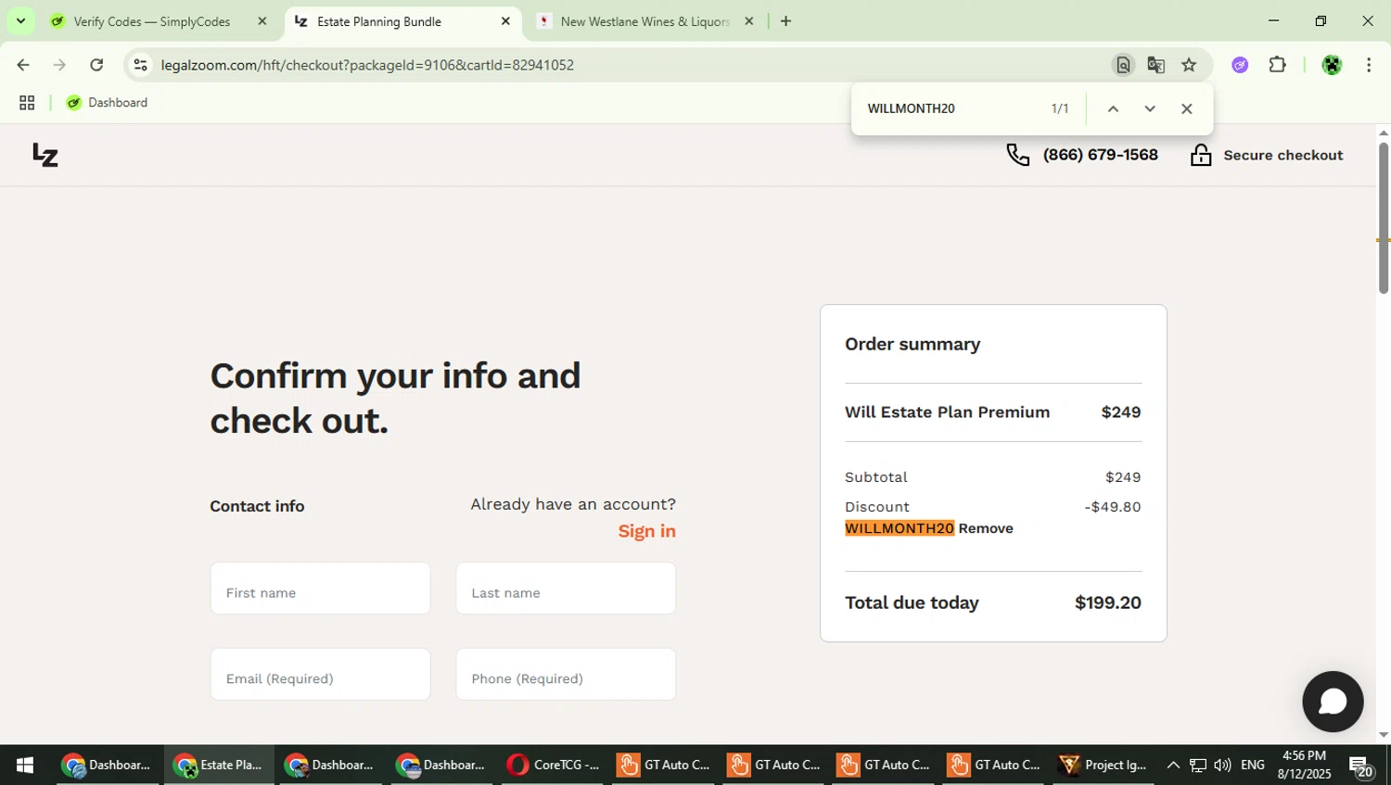Image resolution: width=1391 pixels, height=785 pixels.
Task: Click the purple extension icon in toolbar
Action: [1240, 65]
